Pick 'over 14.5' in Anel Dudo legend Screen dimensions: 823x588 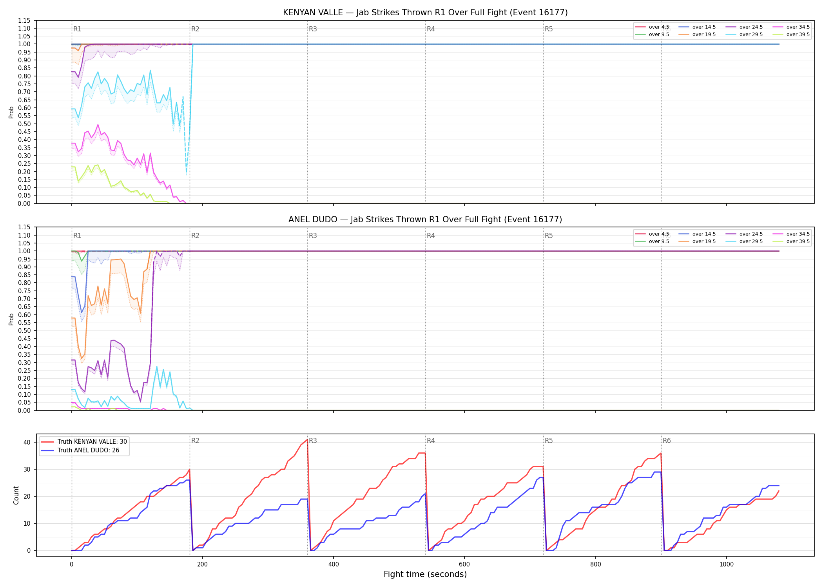click(697, 234)
